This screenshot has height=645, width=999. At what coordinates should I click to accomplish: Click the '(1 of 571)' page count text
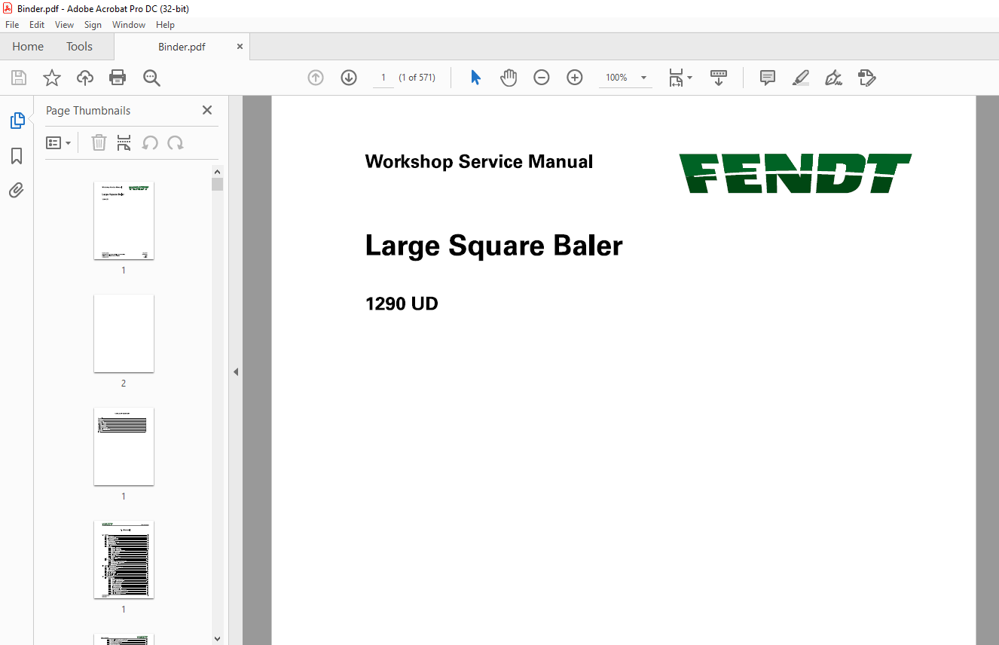[x=417, y=78]
